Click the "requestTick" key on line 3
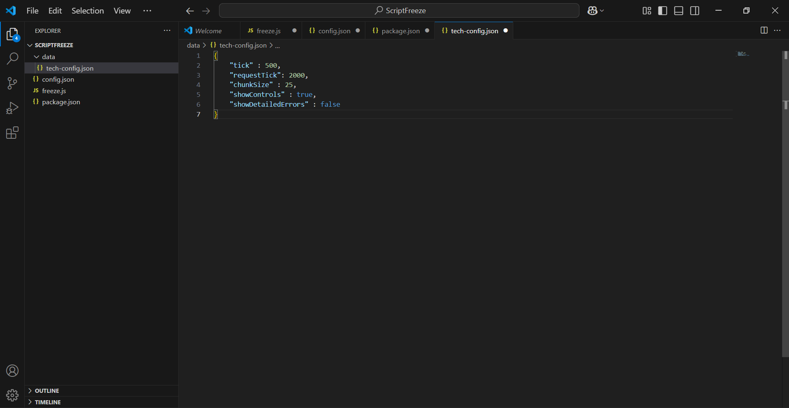This screenshot has height=408, width=789. pyautogui.click(x=255, y=75)
